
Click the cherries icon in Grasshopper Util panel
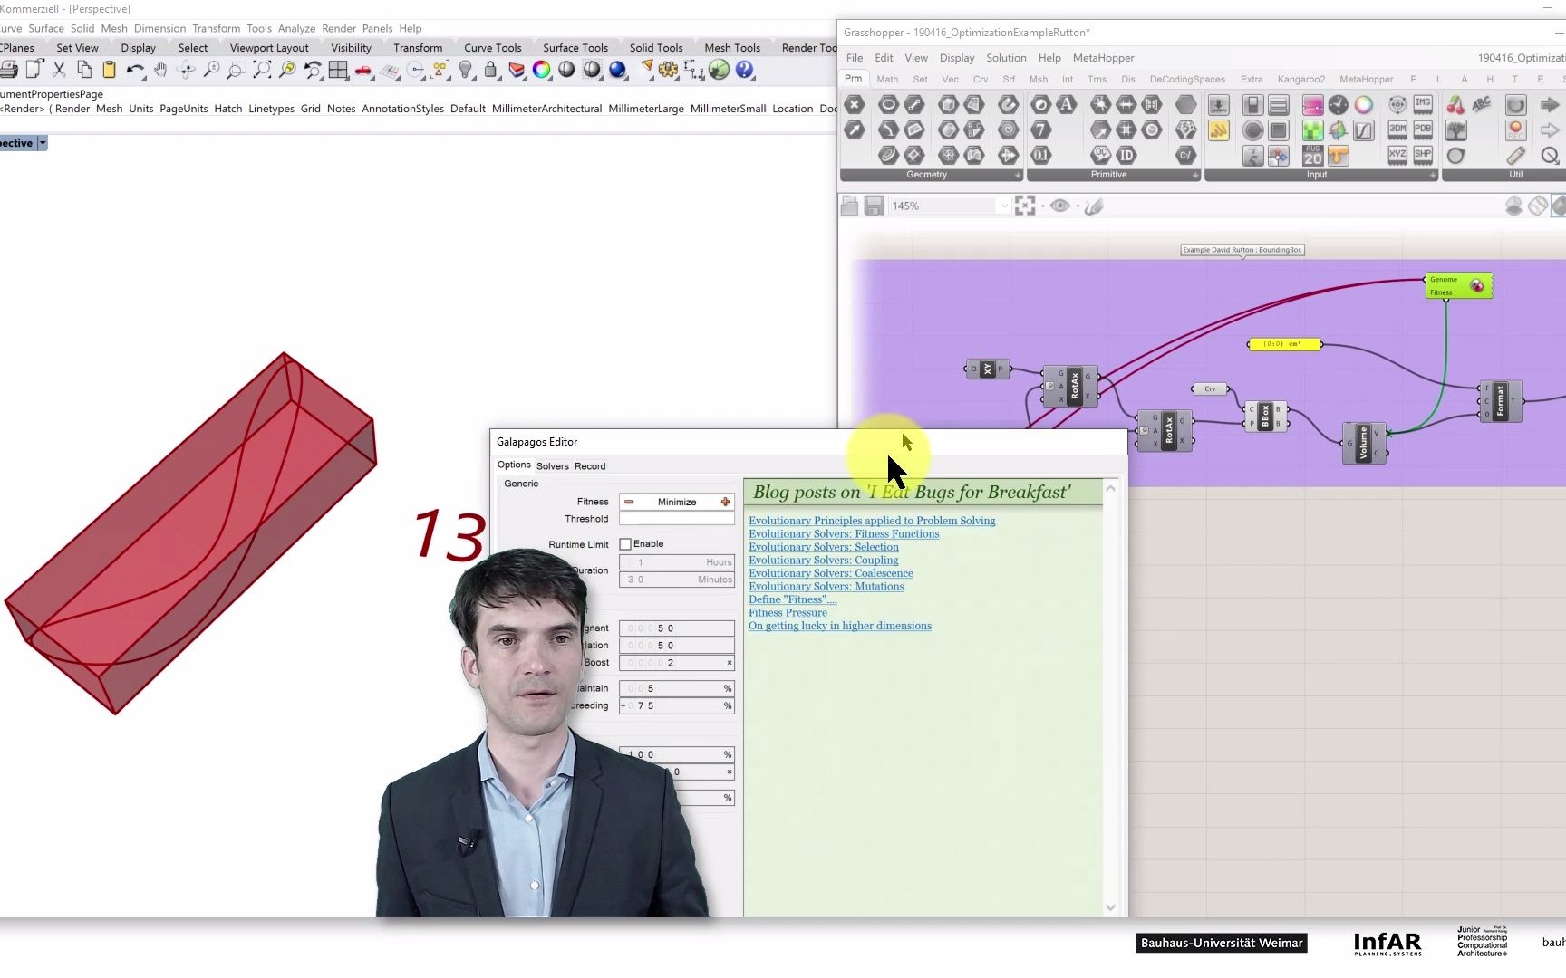pyautogui.click(x=1455, y=105)
